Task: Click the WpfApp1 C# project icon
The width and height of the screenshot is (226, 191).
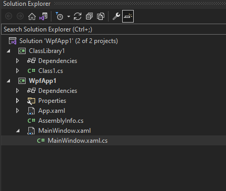Action: click(x=22, y=81)
